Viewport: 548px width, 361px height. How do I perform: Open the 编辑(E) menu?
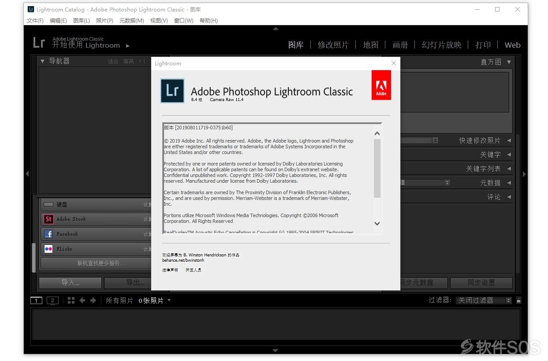point(58,21)
